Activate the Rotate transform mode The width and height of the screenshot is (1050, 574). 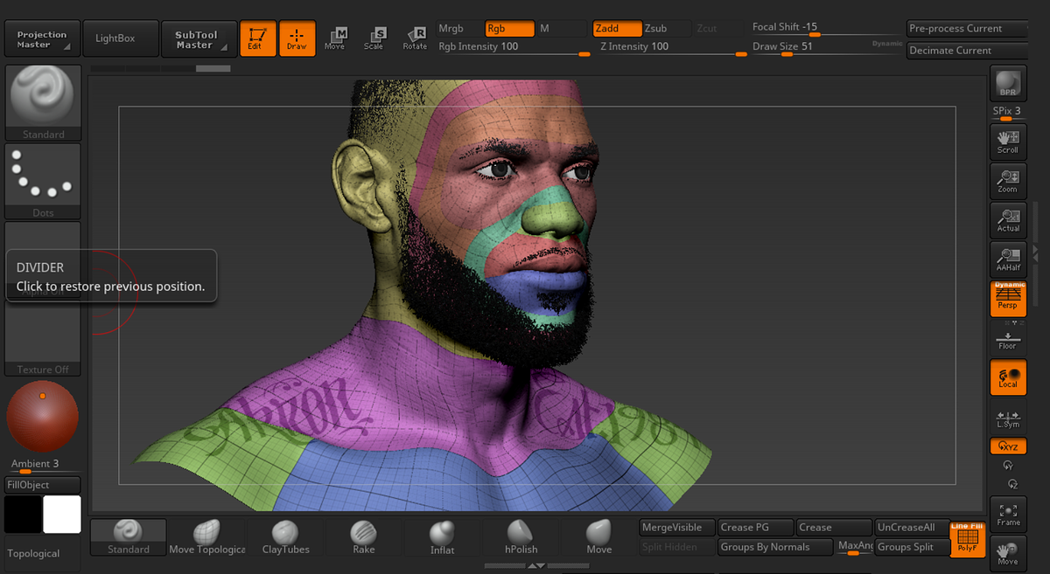click(x=415, y=38)
